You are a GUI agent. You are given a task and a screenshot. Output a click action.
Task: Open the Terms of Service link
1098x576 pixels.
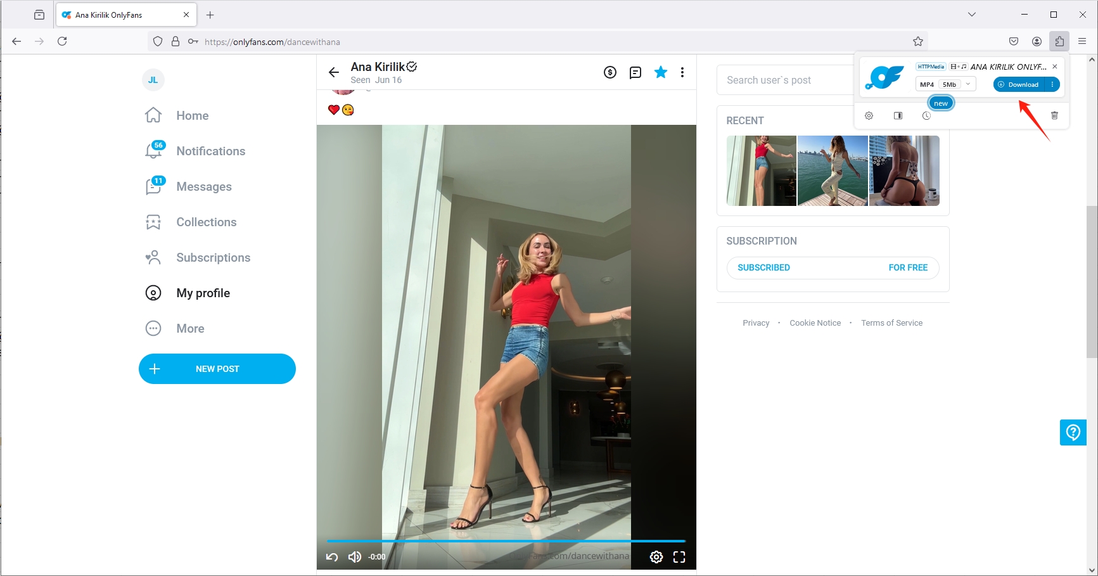(891, 323)
